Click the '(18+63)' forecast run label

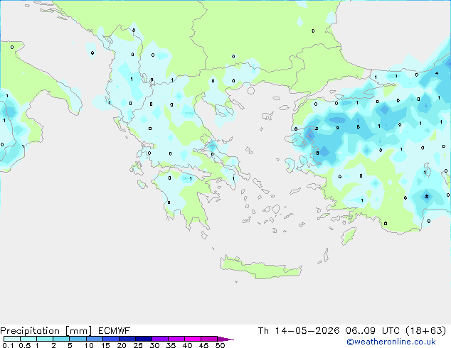point(425,331)
